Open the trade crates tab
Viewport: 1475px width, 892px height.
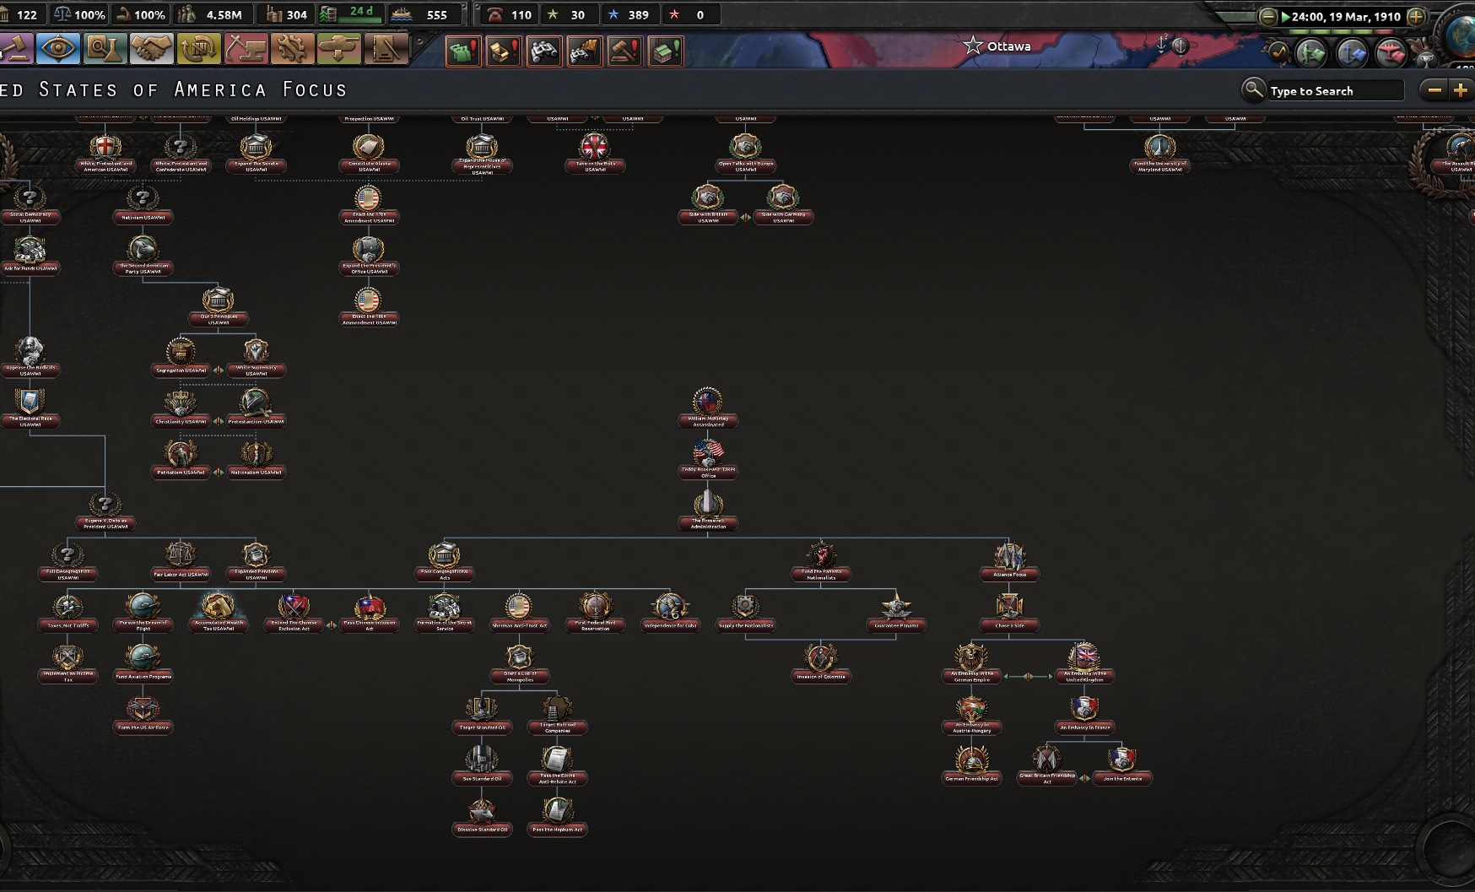pos(198,49)
